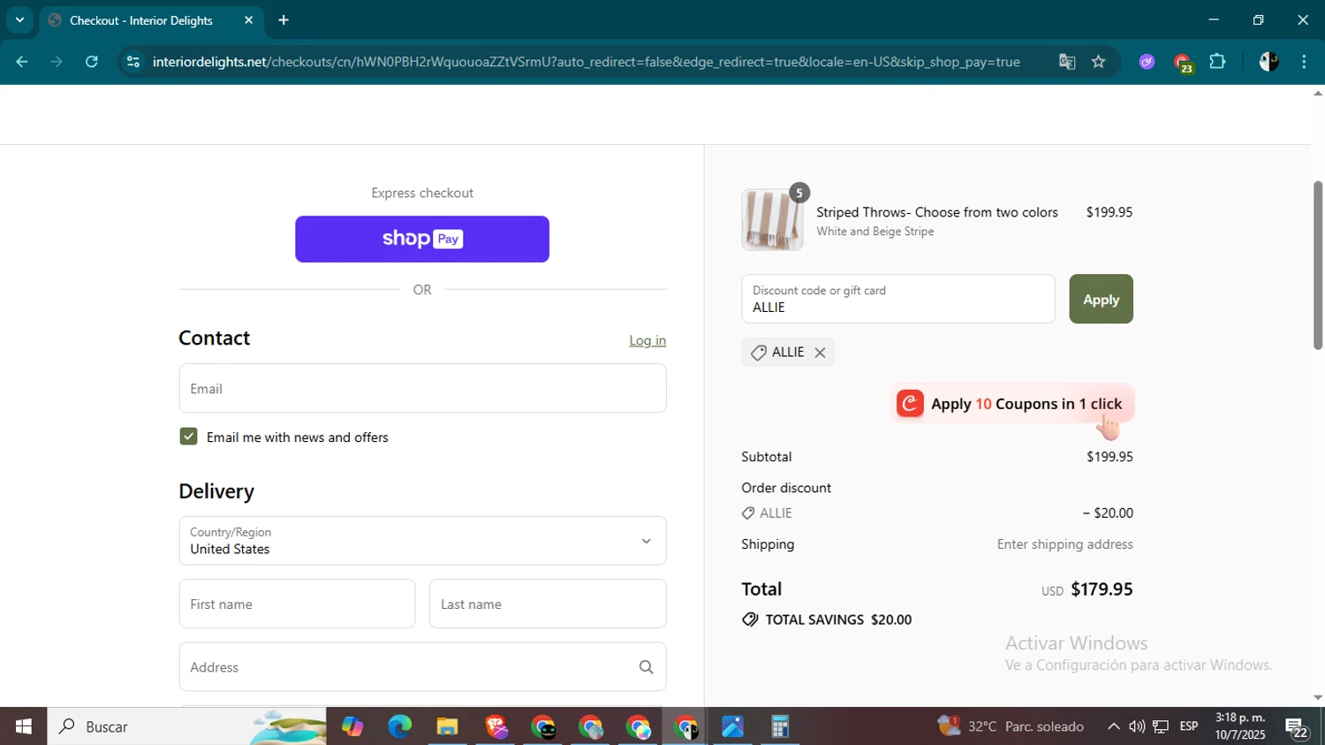Viewport: 1325px width, 745px height.
Task: Click the Log in link
Action: tap(647, 340)
